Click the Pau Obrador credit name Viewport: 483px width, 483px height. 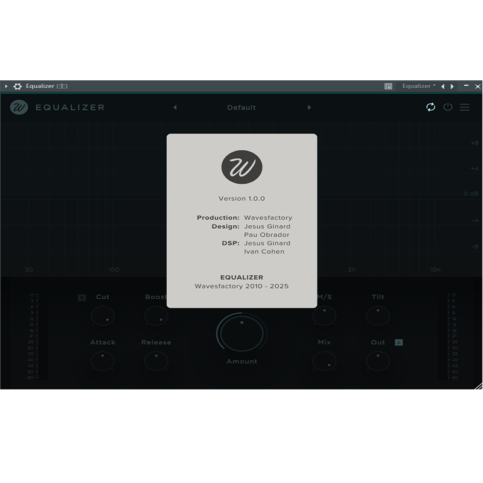[267, 235]
